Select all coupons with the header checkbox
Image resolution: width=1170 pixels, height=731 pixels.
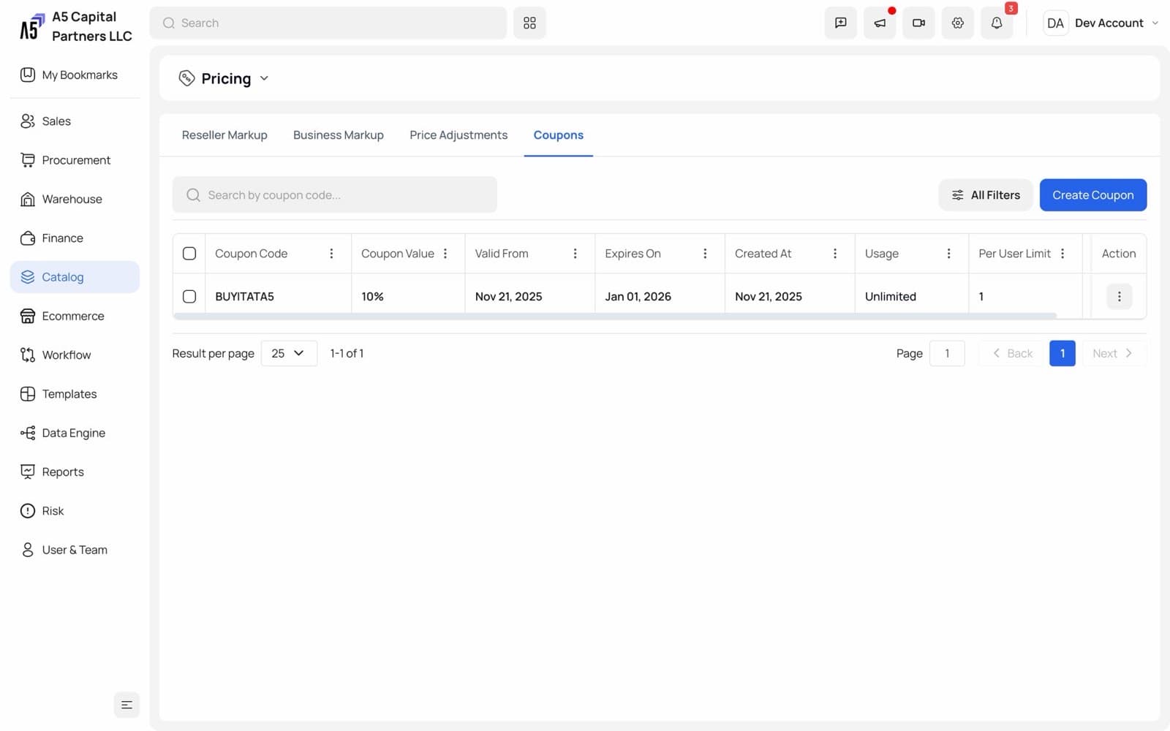(x=189, y=254)
